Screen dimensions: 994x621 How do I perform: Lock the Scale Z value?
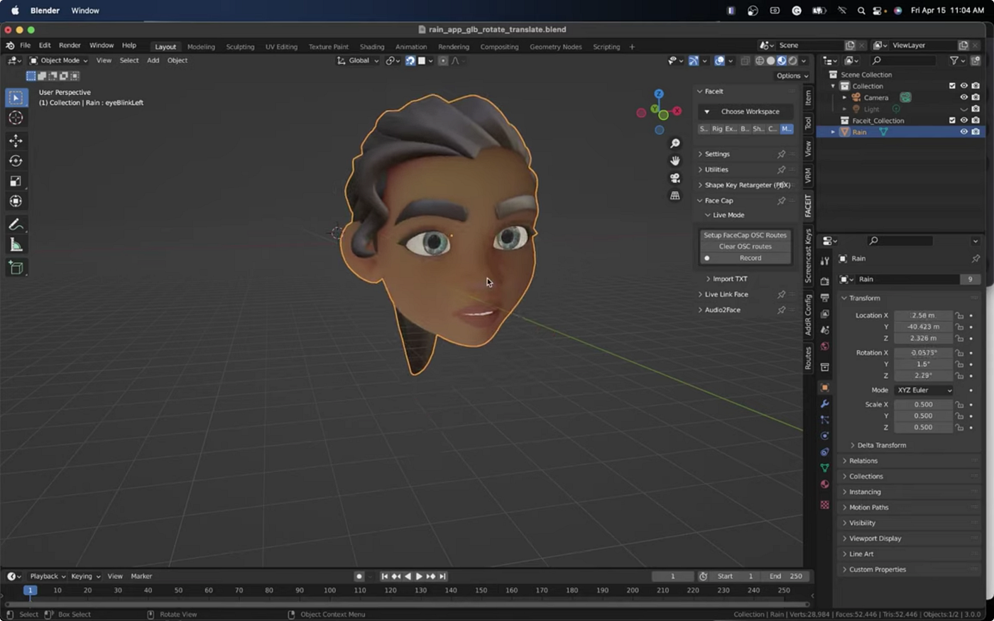click(959, 428)
